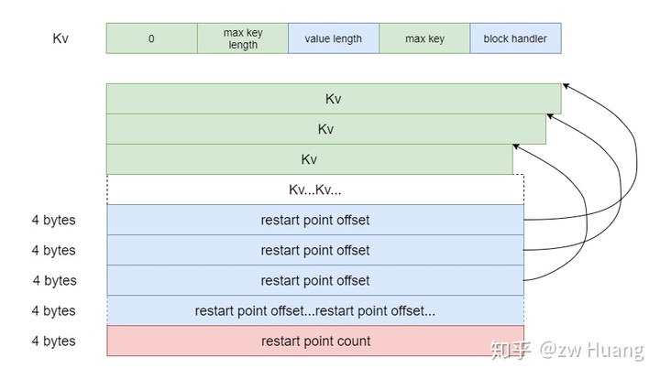Select the widest green Kv block
This screenshot has height=379, width=660.
pyautogui.click(x=333, y=99)
